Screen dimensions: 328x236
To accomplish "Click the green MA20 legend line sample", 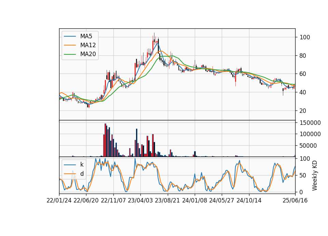I will click(x=70, y=54).
